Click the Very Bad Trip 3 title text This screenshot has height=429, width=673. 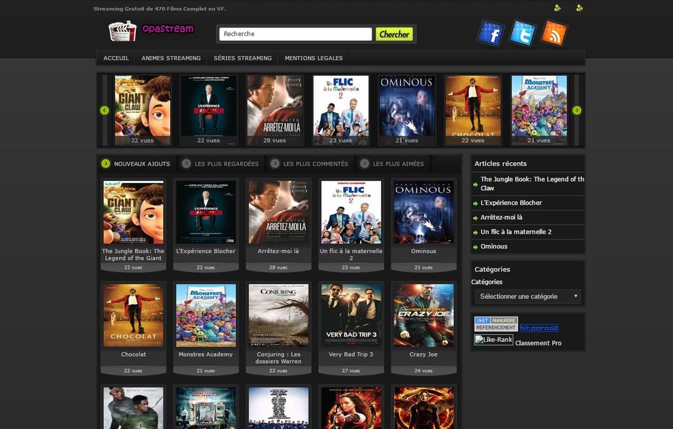click(351, 354)
